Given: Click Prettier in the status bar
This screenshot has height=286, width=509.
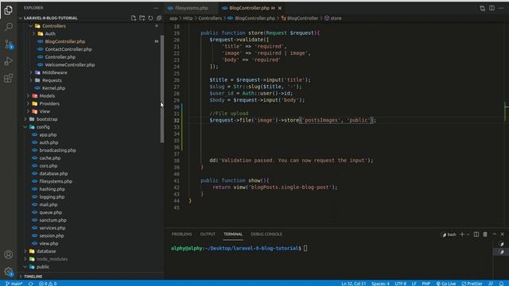Looking at the screenshot, I should coord(472,284).
